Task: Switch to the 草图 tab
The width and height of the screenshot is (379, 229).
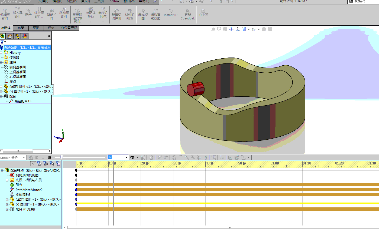Action: point(36,28)
